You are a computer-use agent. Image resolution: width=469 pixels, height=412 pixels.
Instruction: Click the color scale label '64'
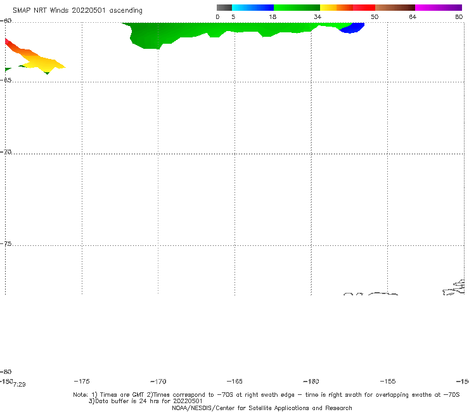point(413,16)
